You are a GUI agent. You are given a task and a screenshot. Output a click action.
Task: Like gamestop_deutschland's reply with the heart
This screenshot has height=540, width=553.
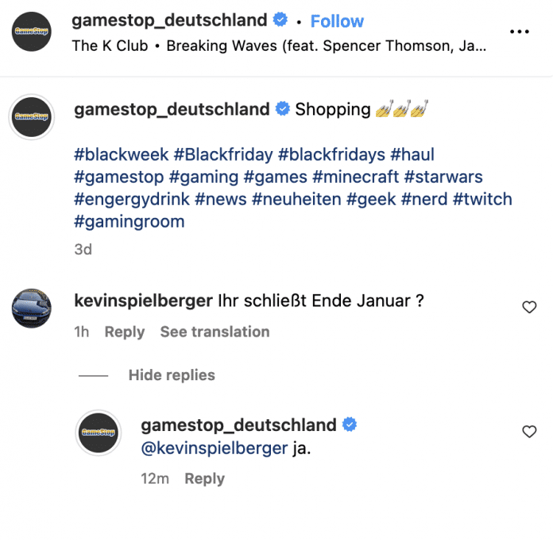coord(529,431)
